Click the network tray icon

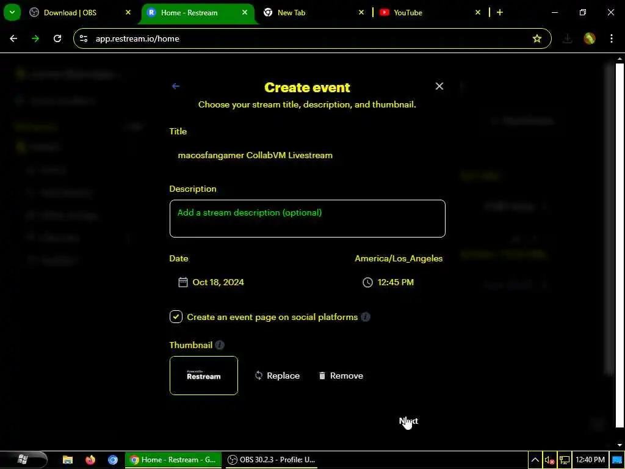click(565, 460)
